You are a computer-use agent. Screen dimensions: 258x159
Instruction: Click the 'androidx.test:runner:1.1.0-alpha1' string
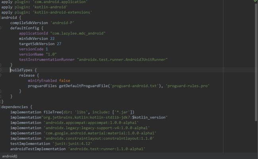click(107, 149)
